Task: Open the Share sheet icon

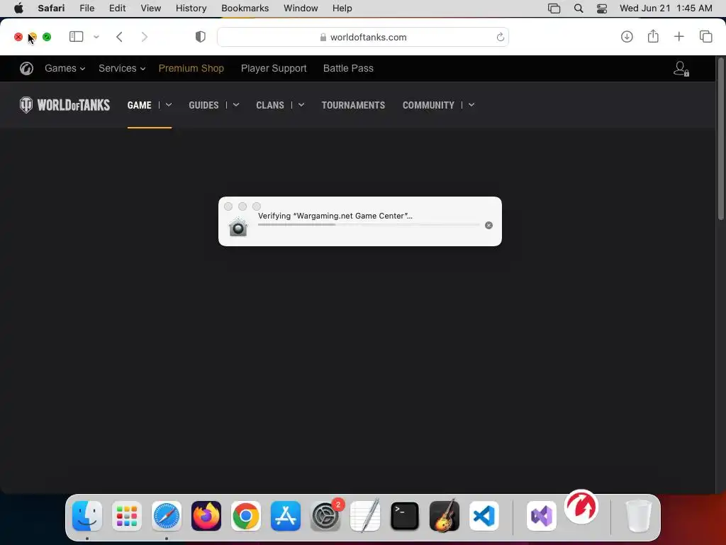Action: tap(653, 36)
